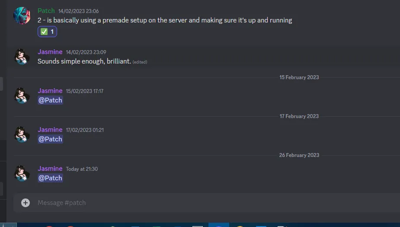Click the plus attachment icon in message bar
Screen dimensions: 400x227
click(25, 203)
